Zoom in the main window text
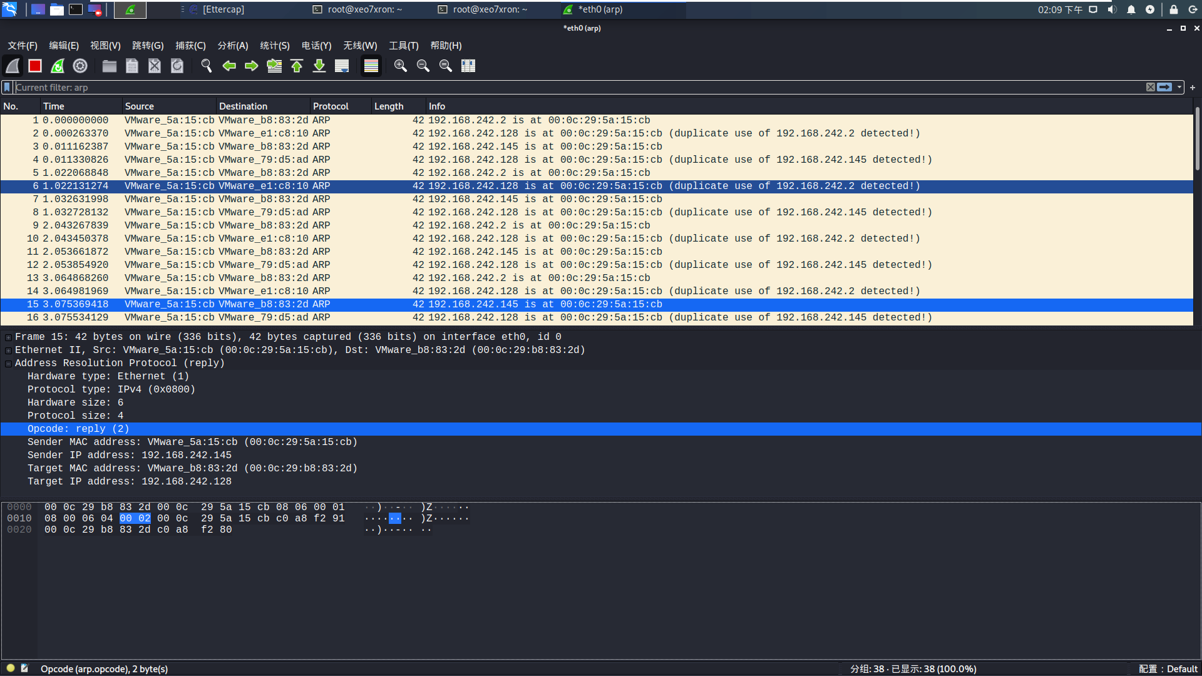The width and height of the screenshot is (1202, 676). pos(401,66)
